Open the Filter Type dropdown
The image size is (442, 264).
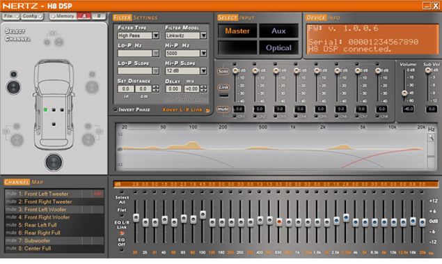[x=156, y=36]
